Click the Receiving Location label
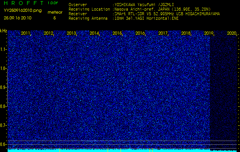Screen dimensions: 240x152 click(89, 9)
